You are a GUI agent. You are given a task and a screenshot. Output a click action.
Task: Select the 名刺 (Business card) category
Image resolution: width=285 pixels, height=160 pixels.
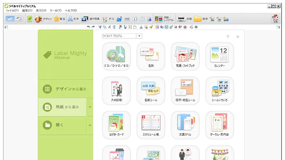pos(151,57)
